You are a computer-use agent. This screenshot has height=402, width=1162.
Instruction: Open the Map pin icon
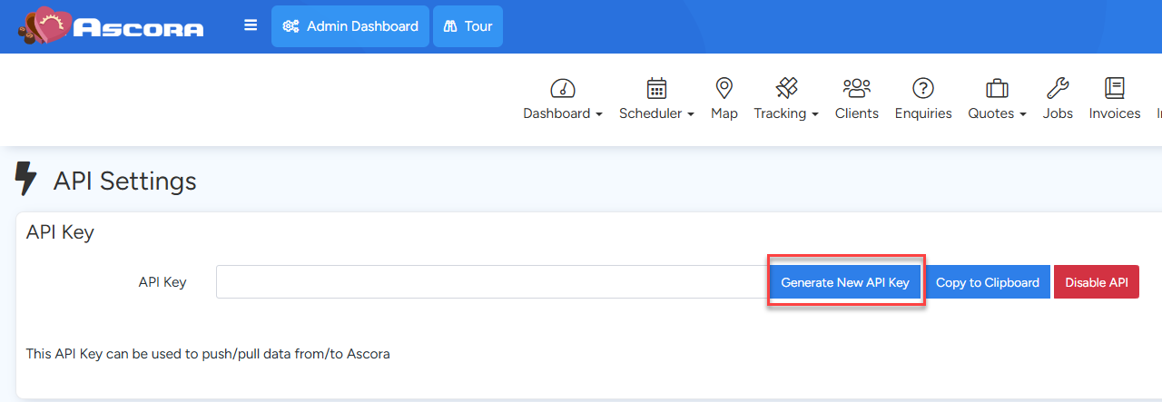(x=724, y=88)
